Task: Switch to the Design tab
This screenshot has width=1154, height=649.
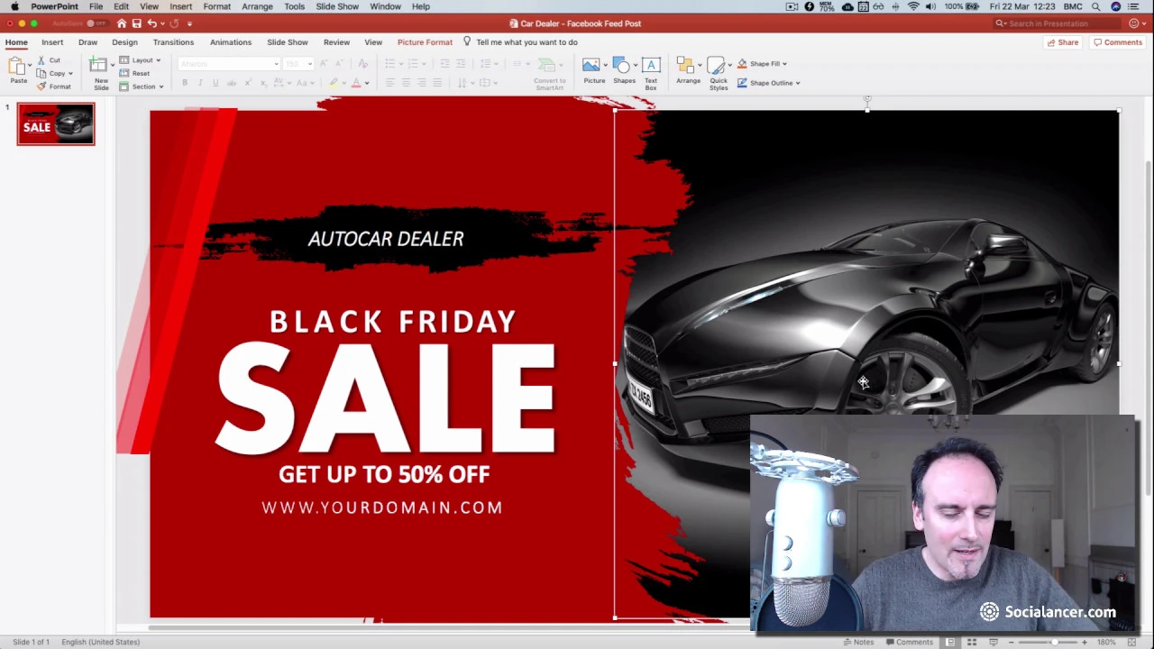Action: point(124,42)
